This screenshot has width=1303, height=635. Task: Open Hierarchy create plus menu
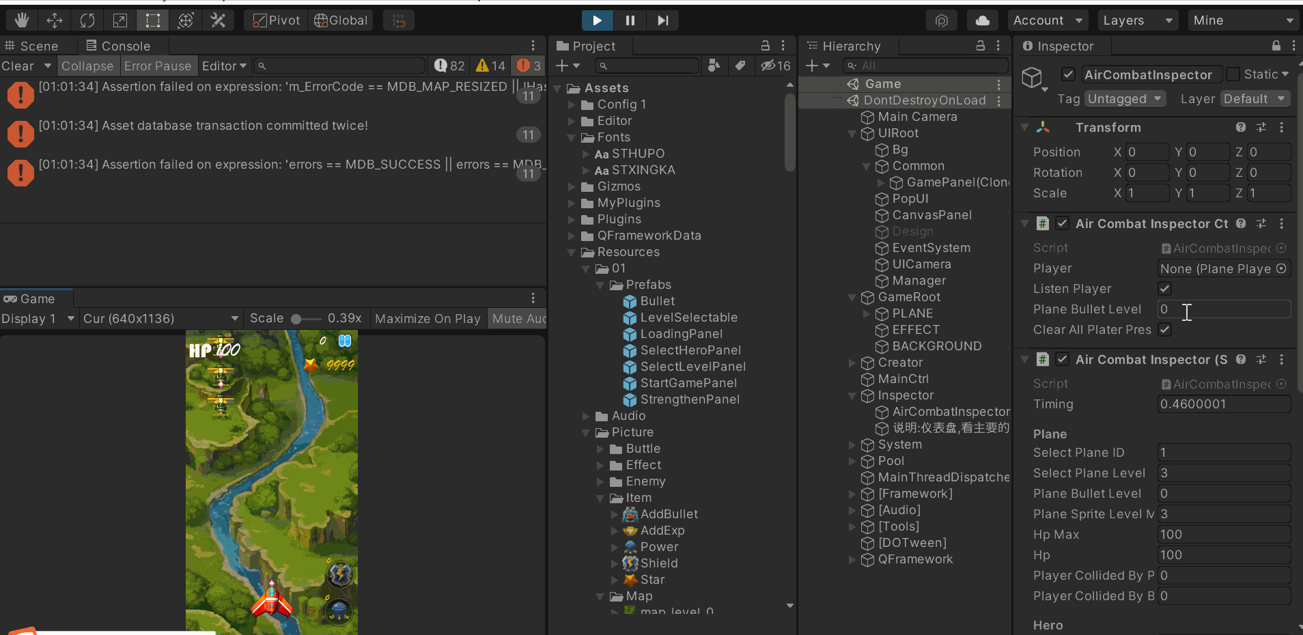817,66
